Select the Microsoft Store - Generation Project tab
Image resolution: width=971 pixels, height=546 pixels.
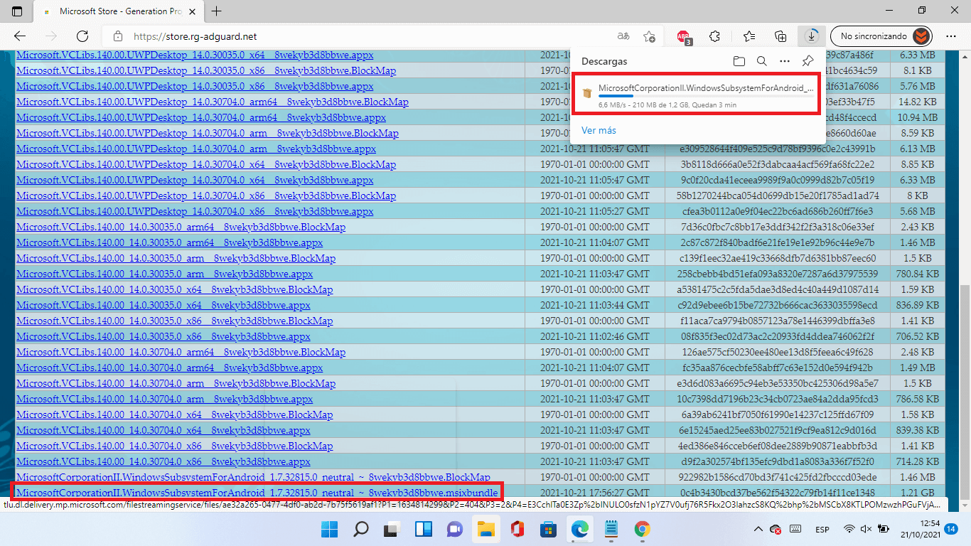[119, 11]
